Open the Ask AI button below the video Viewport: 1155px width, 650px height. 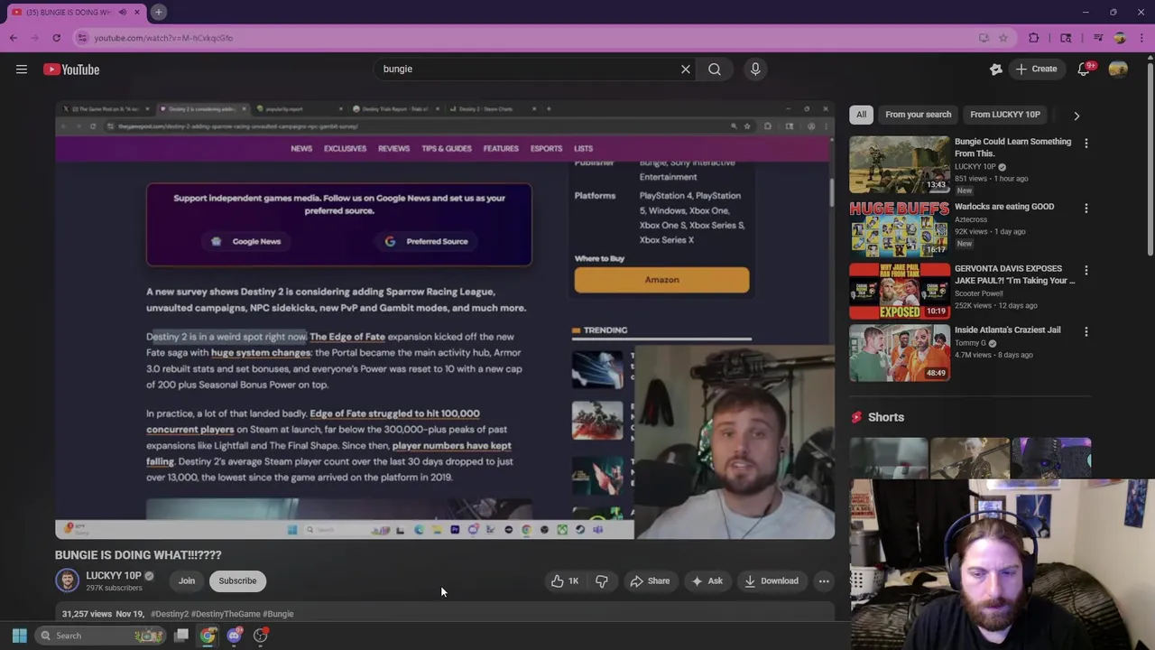pos(707,581)
